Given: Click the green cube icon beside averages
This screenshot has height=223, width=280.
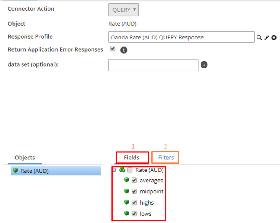Looking at the screenshot, I should [x=127, y=180].
